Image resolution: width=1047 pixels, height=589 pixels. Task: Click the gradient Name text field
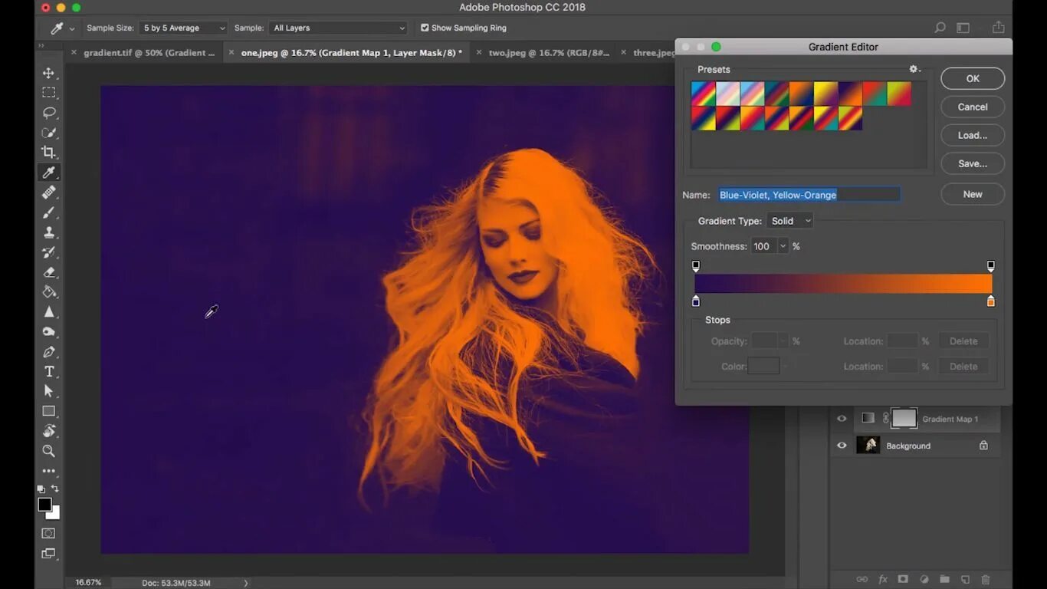click(x=809, y=195)
